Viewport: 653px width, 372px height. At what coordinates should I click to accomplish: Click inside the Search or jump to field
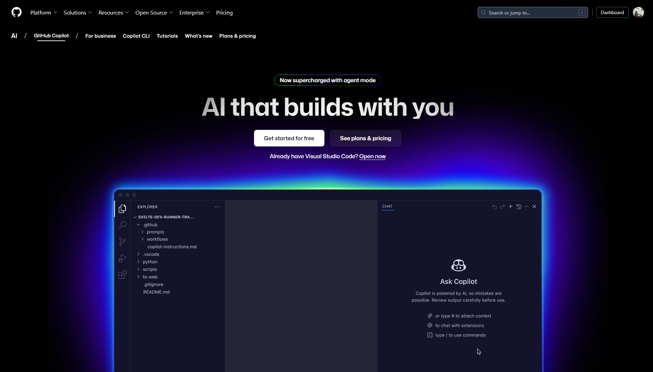532,12
